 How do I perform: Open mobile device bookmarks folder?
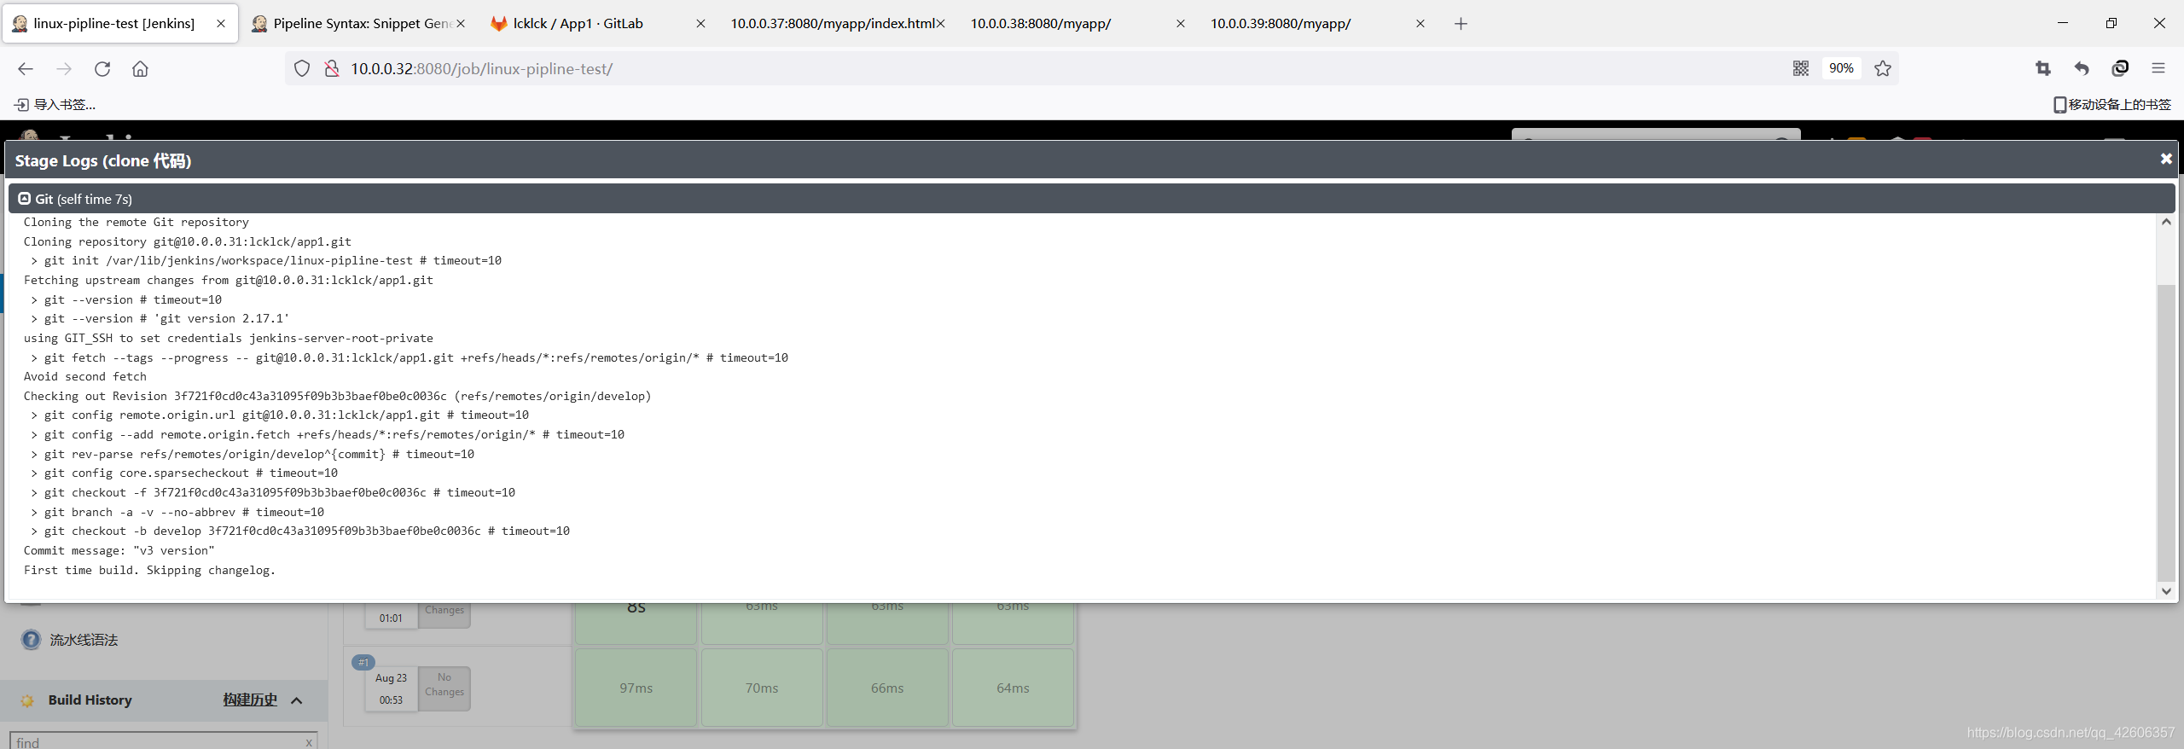(2112, 104)
